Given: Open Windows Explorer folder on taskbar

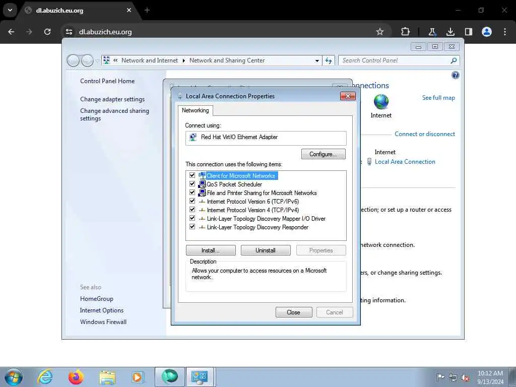Looking at the screenshot, I should [107, 378].
